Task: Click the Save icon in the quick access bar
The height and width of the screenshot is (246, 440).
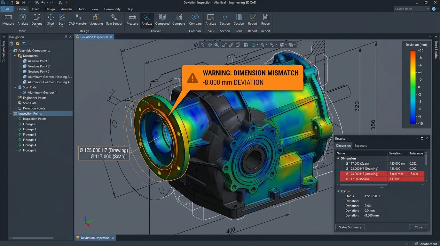Action: (23, 3)
